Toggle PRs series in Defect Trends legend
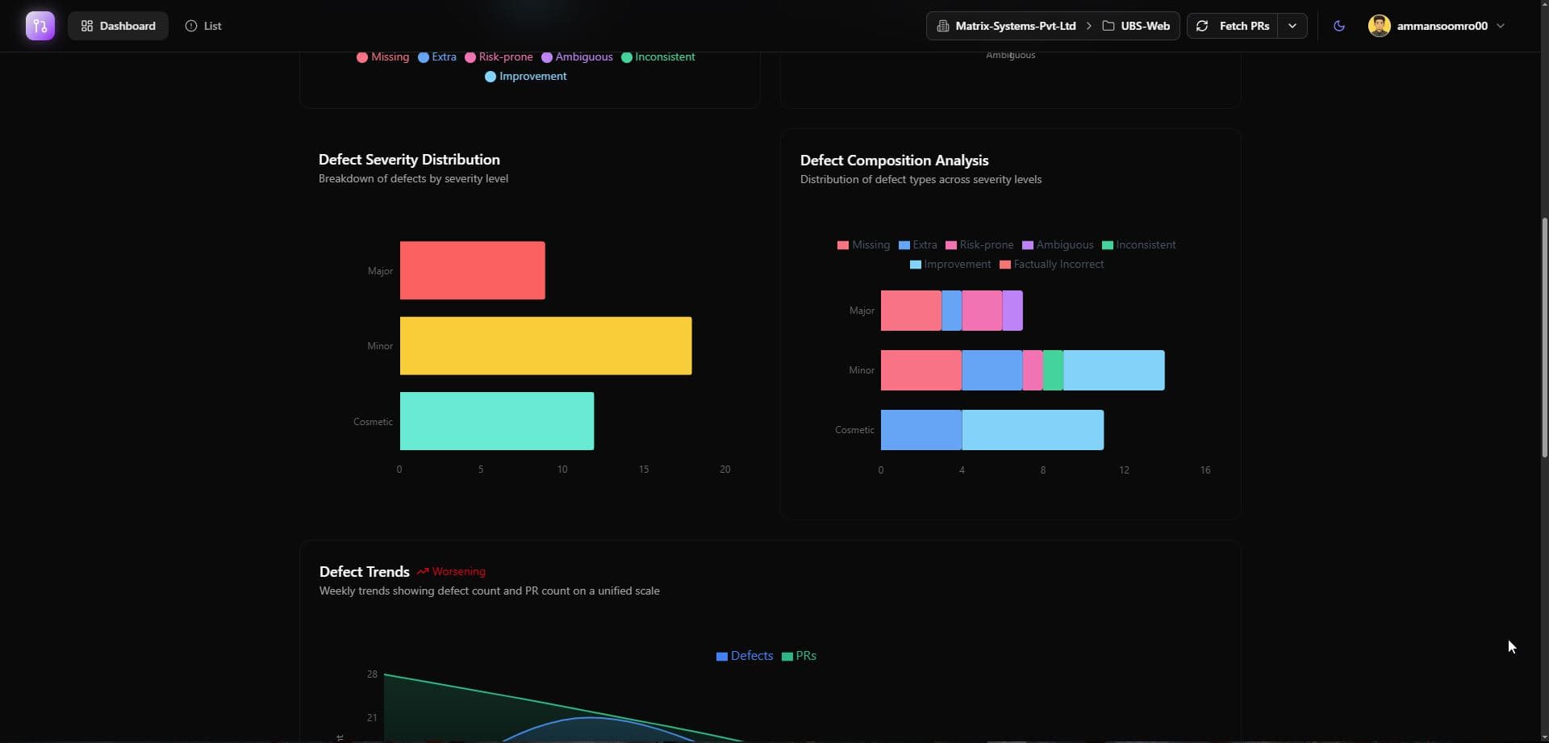 [799, 656]
